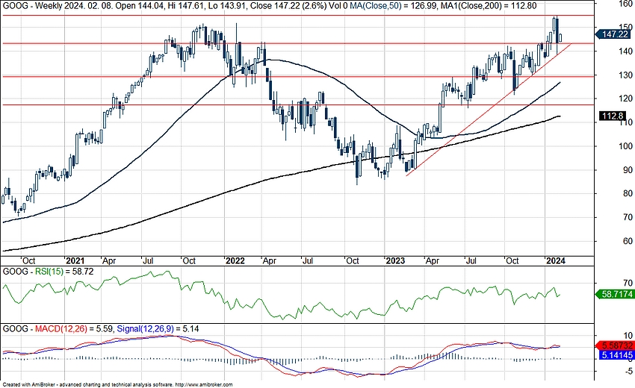Image resolution: width=635 pixels, height=388 pixels.
Task: Click the 2024 year label on time axis
Action: [x=556, y=261]
